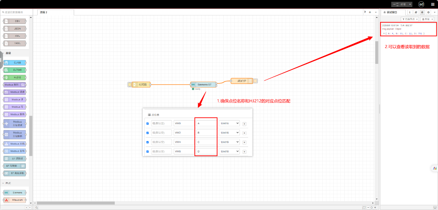Click the 部署 deploy button
Image resolution: width=438 pixels, height=210 pixels.
[x=400, y=4]
